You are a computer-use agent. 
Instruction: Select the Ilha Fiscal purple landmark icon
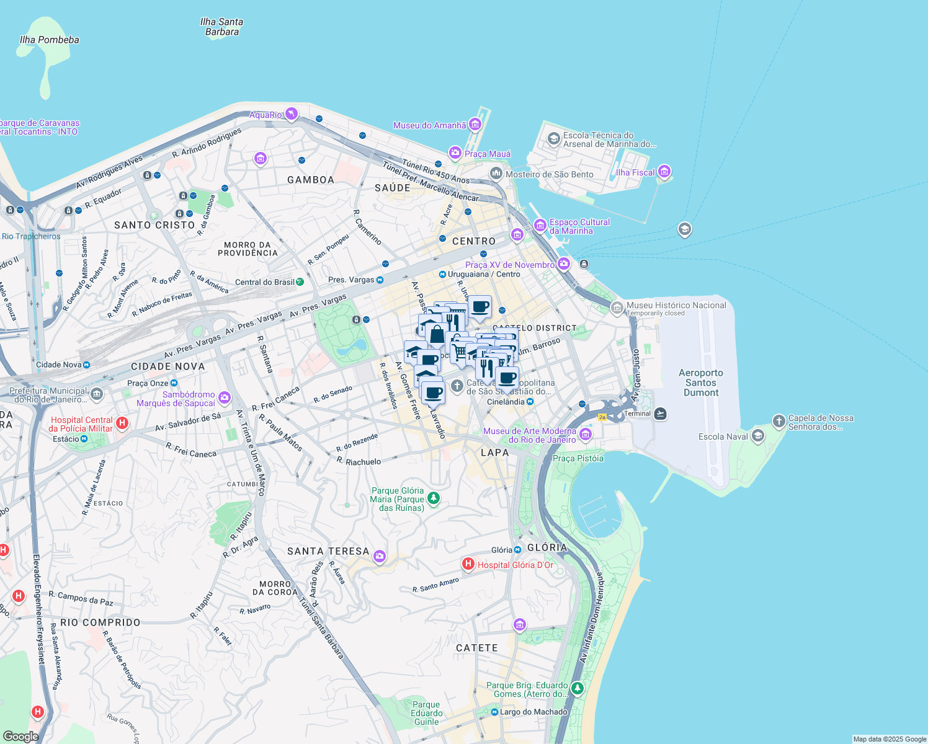coord(664,172)
